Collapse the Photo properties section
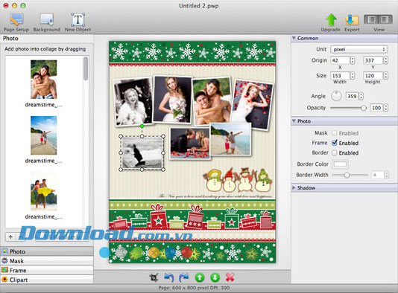398x293 pixels. (294, 120)
